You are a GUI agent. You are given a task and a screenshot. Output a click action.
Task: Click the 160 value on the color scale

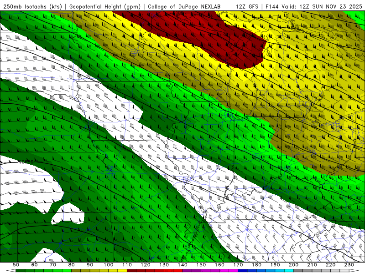pos(219,265)
